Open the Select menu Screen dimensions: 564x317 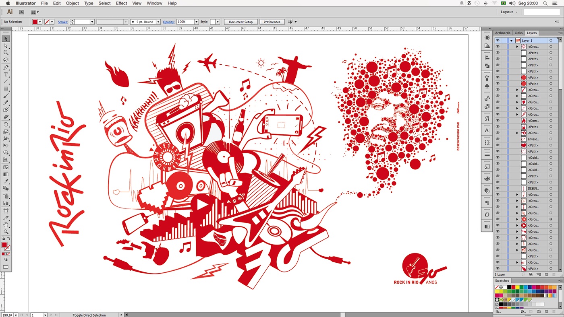104,3
